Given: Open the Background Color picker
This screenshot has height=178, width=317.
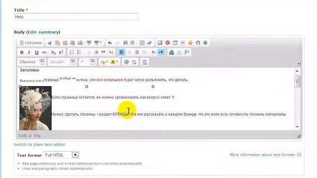Looking at the screenshot, I should click(114, 62).
